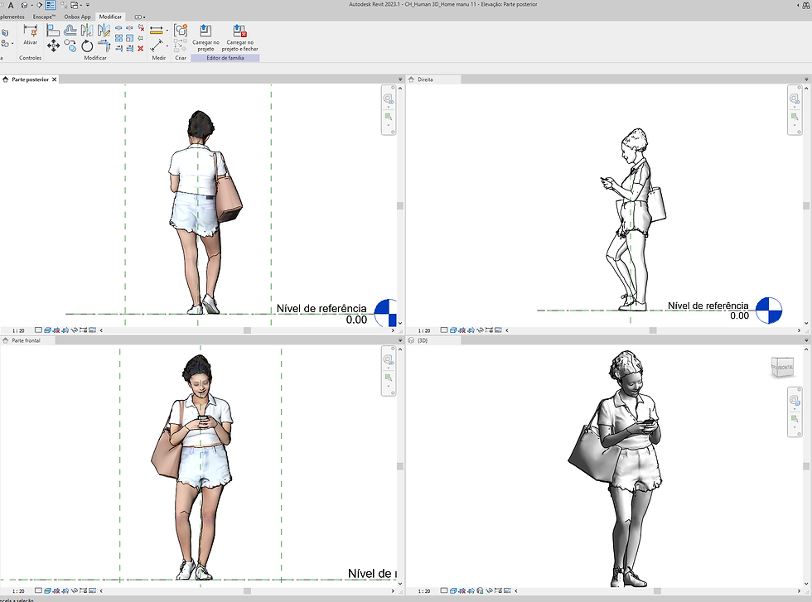Collapse view control bar arrow in Direita view
Image resolution: width=812 pixels, height=602 pixels.
(507, 330)
